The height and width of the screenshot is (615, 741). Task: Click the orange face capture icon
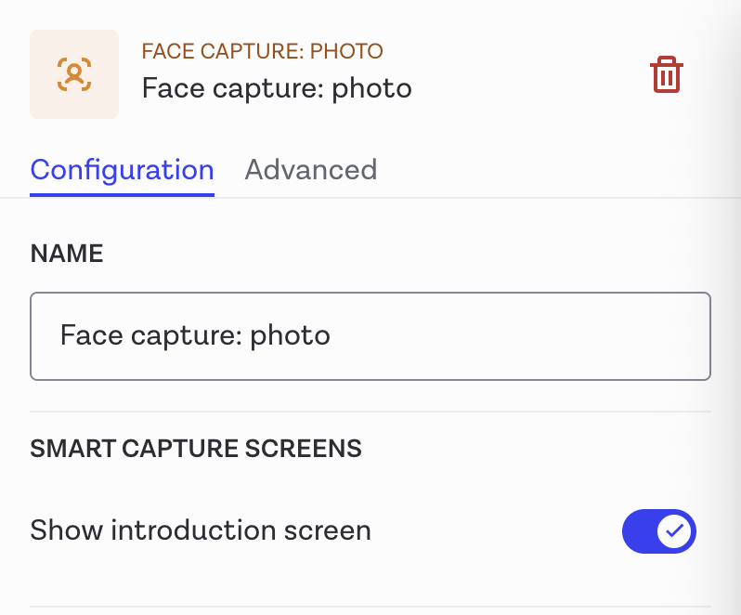pyautogui.click(x=74, y=74)
